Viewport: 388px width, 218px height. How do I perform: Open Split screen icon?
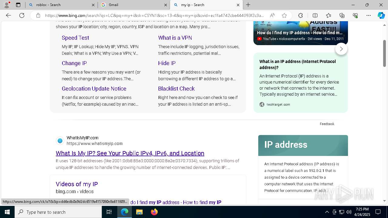point(315,15)
